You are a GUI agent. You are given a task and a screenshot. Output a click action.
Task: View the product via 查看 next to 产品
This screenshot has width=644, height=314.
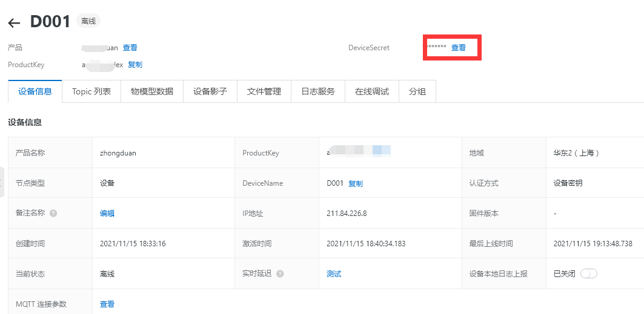[130, 48]
